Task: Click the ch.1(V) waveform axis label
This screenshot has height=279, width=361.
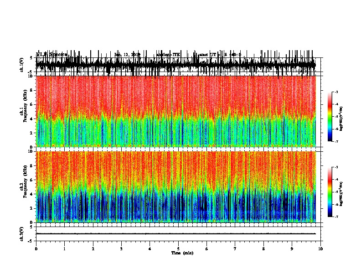Action: click(x=21, y=65)
